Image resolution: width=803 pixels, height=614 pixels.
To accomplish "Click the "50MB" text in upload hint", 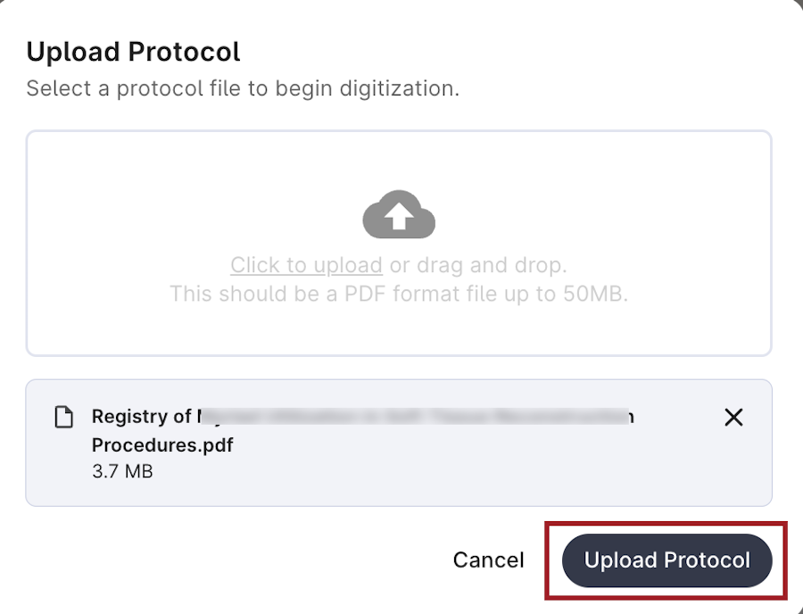I will (x=593, y=294).
